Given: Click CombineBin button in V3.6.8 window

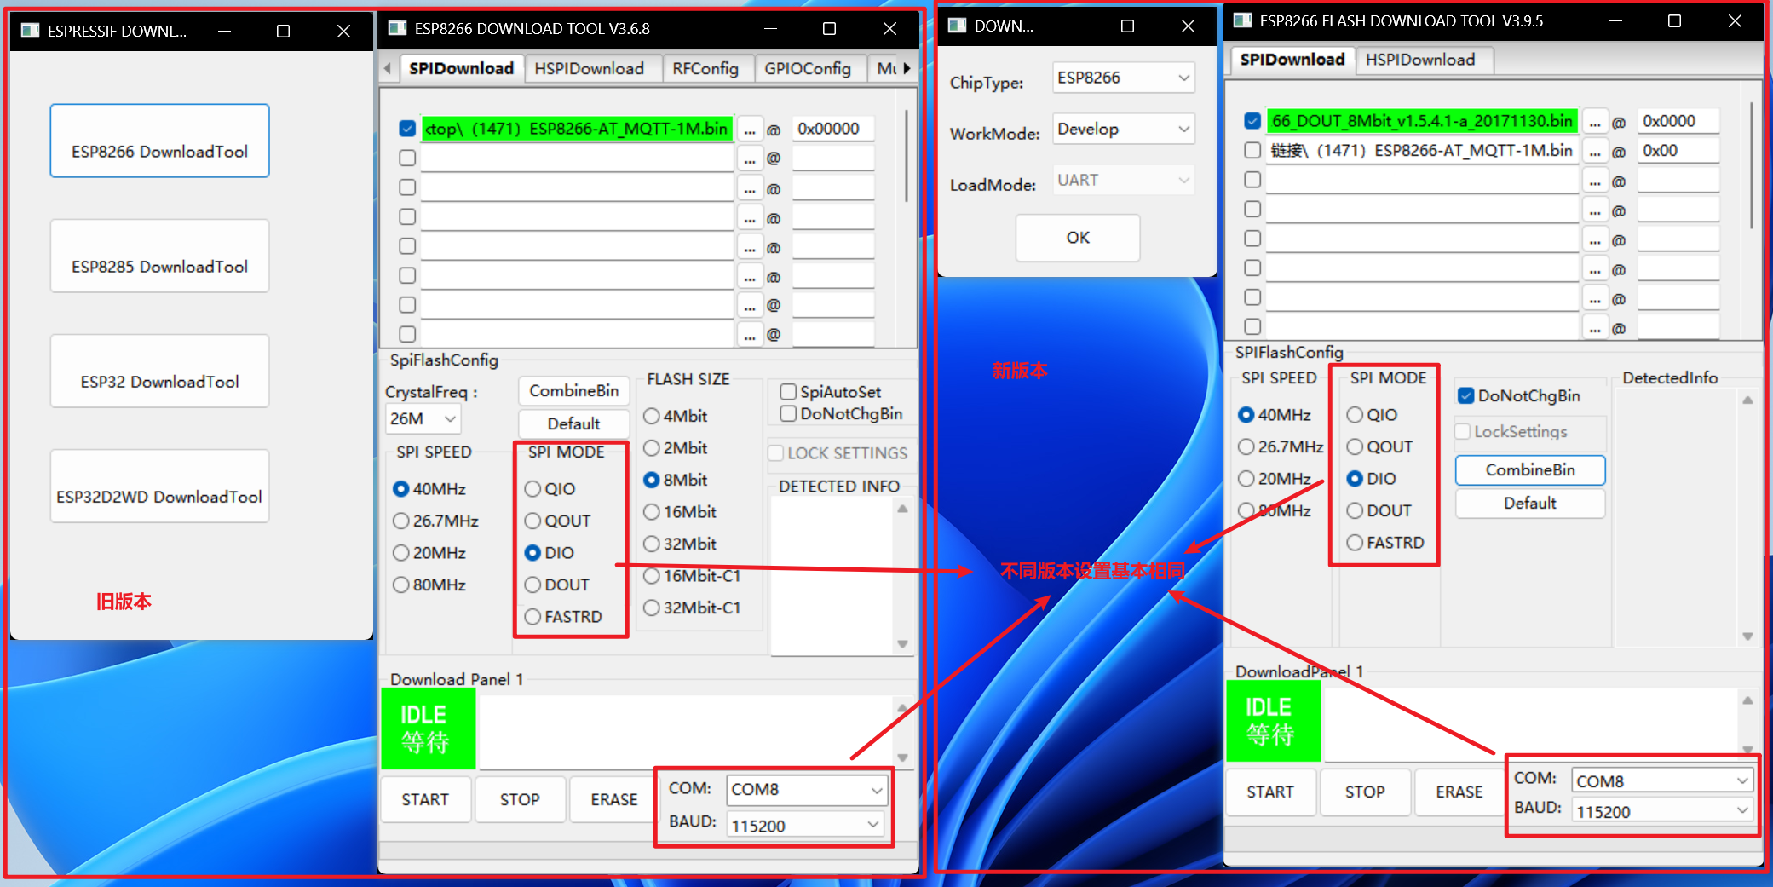Looking at the screenshot, I should tap(574, 391).
